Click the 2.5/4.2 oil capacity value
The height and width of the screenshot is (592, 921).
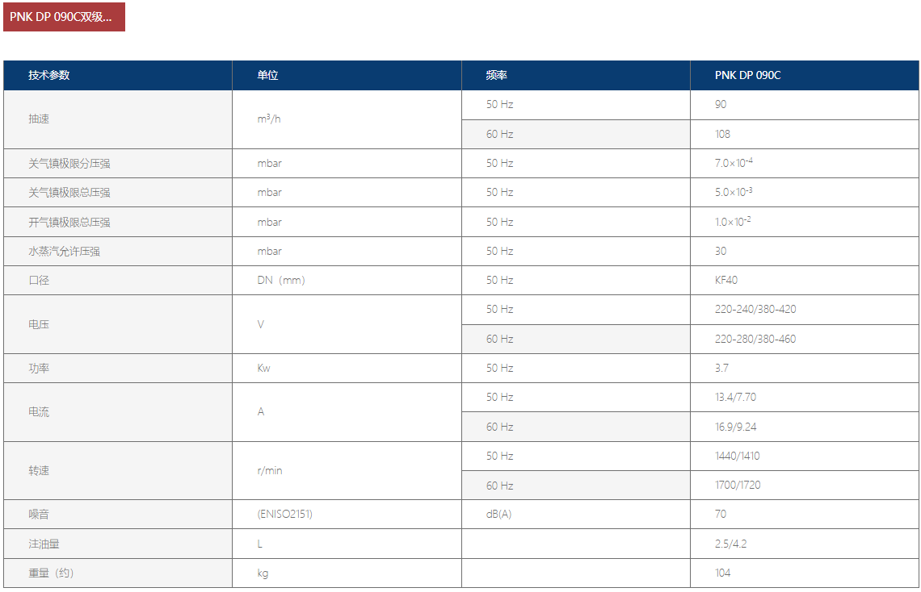pyautogui.click(x=730, y=544)
